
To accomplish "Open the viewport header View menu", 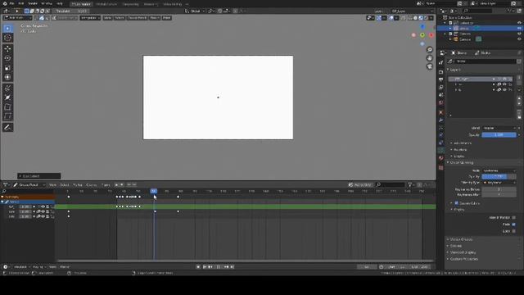I will tap(107, 18).
